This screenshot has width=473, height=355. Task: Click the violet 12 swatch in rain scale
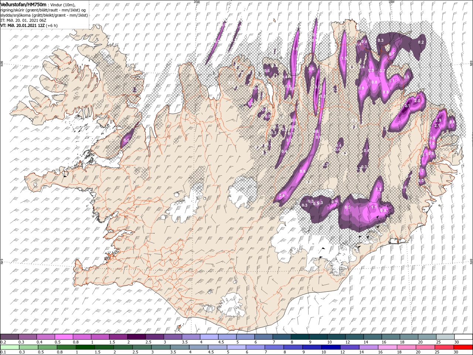pyautogui.click(x=350, y=347)
